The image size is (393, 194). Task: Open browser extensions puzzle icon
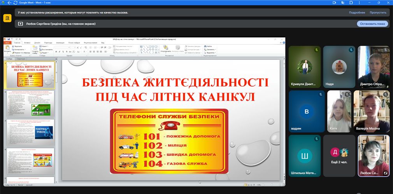(x=351, y=2)
